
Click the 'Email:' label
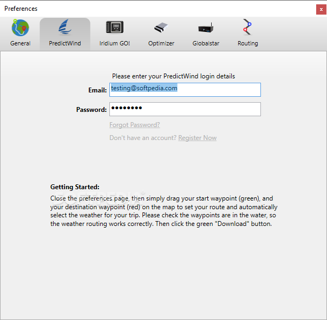pyautogui.click(x=97, y=90)
